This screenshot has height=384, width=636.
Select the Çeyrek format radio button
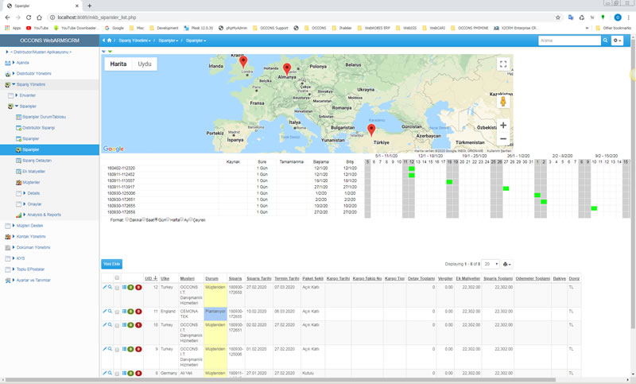(191, 219)
